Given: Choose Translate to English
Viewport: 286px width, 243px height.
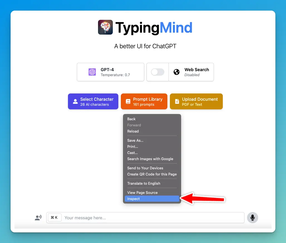Looking at the screenshot, I should (152, 184).
